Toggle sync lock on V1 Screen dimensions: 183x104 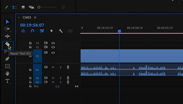[x=46, y=53]
